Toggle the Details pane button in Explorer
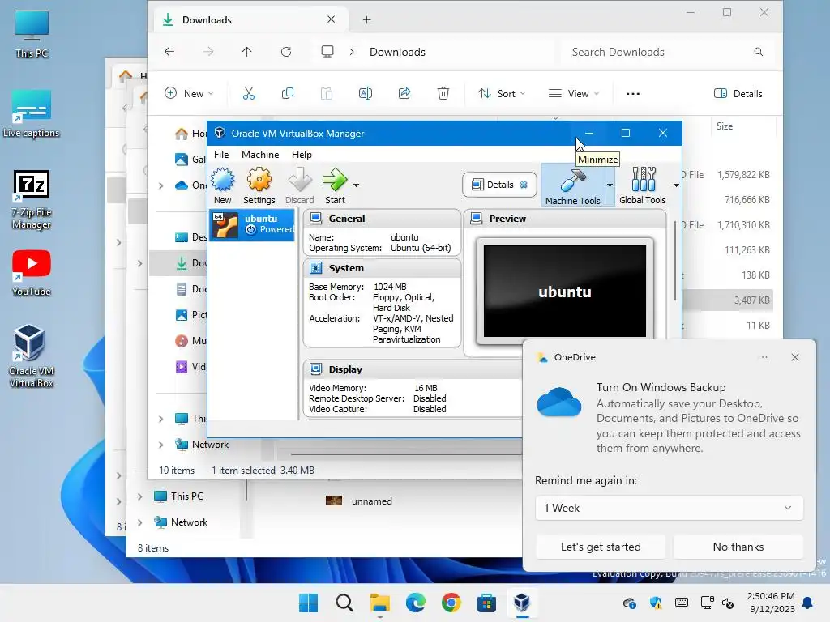This screenshot has width=830, height=622. 738,94
